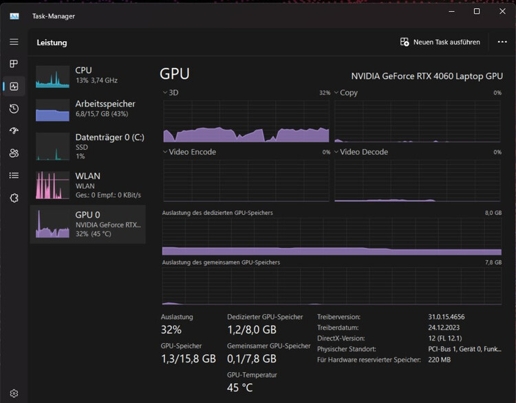Click the 1,3/15,8 GB GPU-Speicher value

189,358
